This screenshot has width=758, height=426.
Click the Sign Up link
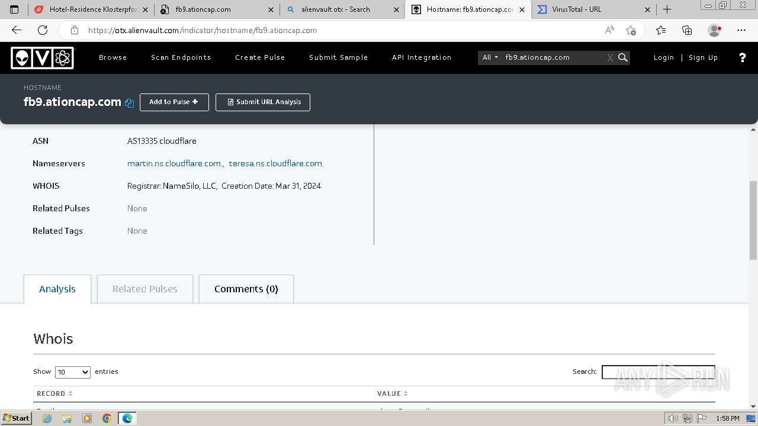pos(704,57)
